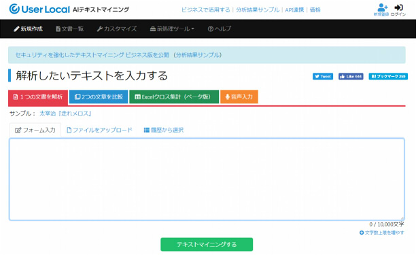
Task: Switch to ファイルをアップロード tab
Action: point(99,130)
